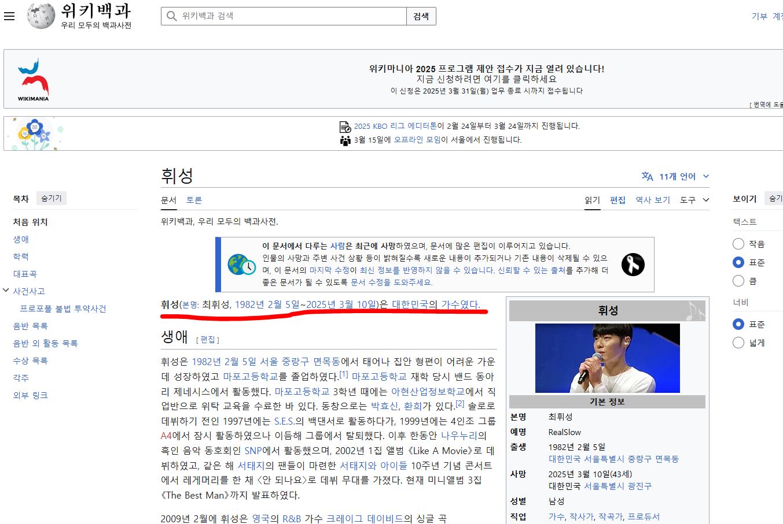The image size is (783, 524).
Task: Open 서울특별시 광진구 link in infobox
Action: coord(617,486)
